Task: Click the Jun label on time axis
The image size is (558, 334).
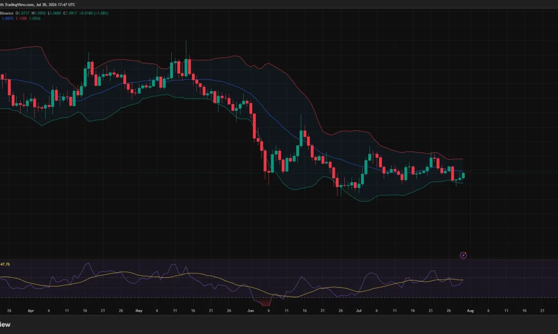Action: [x=251, y=311]
